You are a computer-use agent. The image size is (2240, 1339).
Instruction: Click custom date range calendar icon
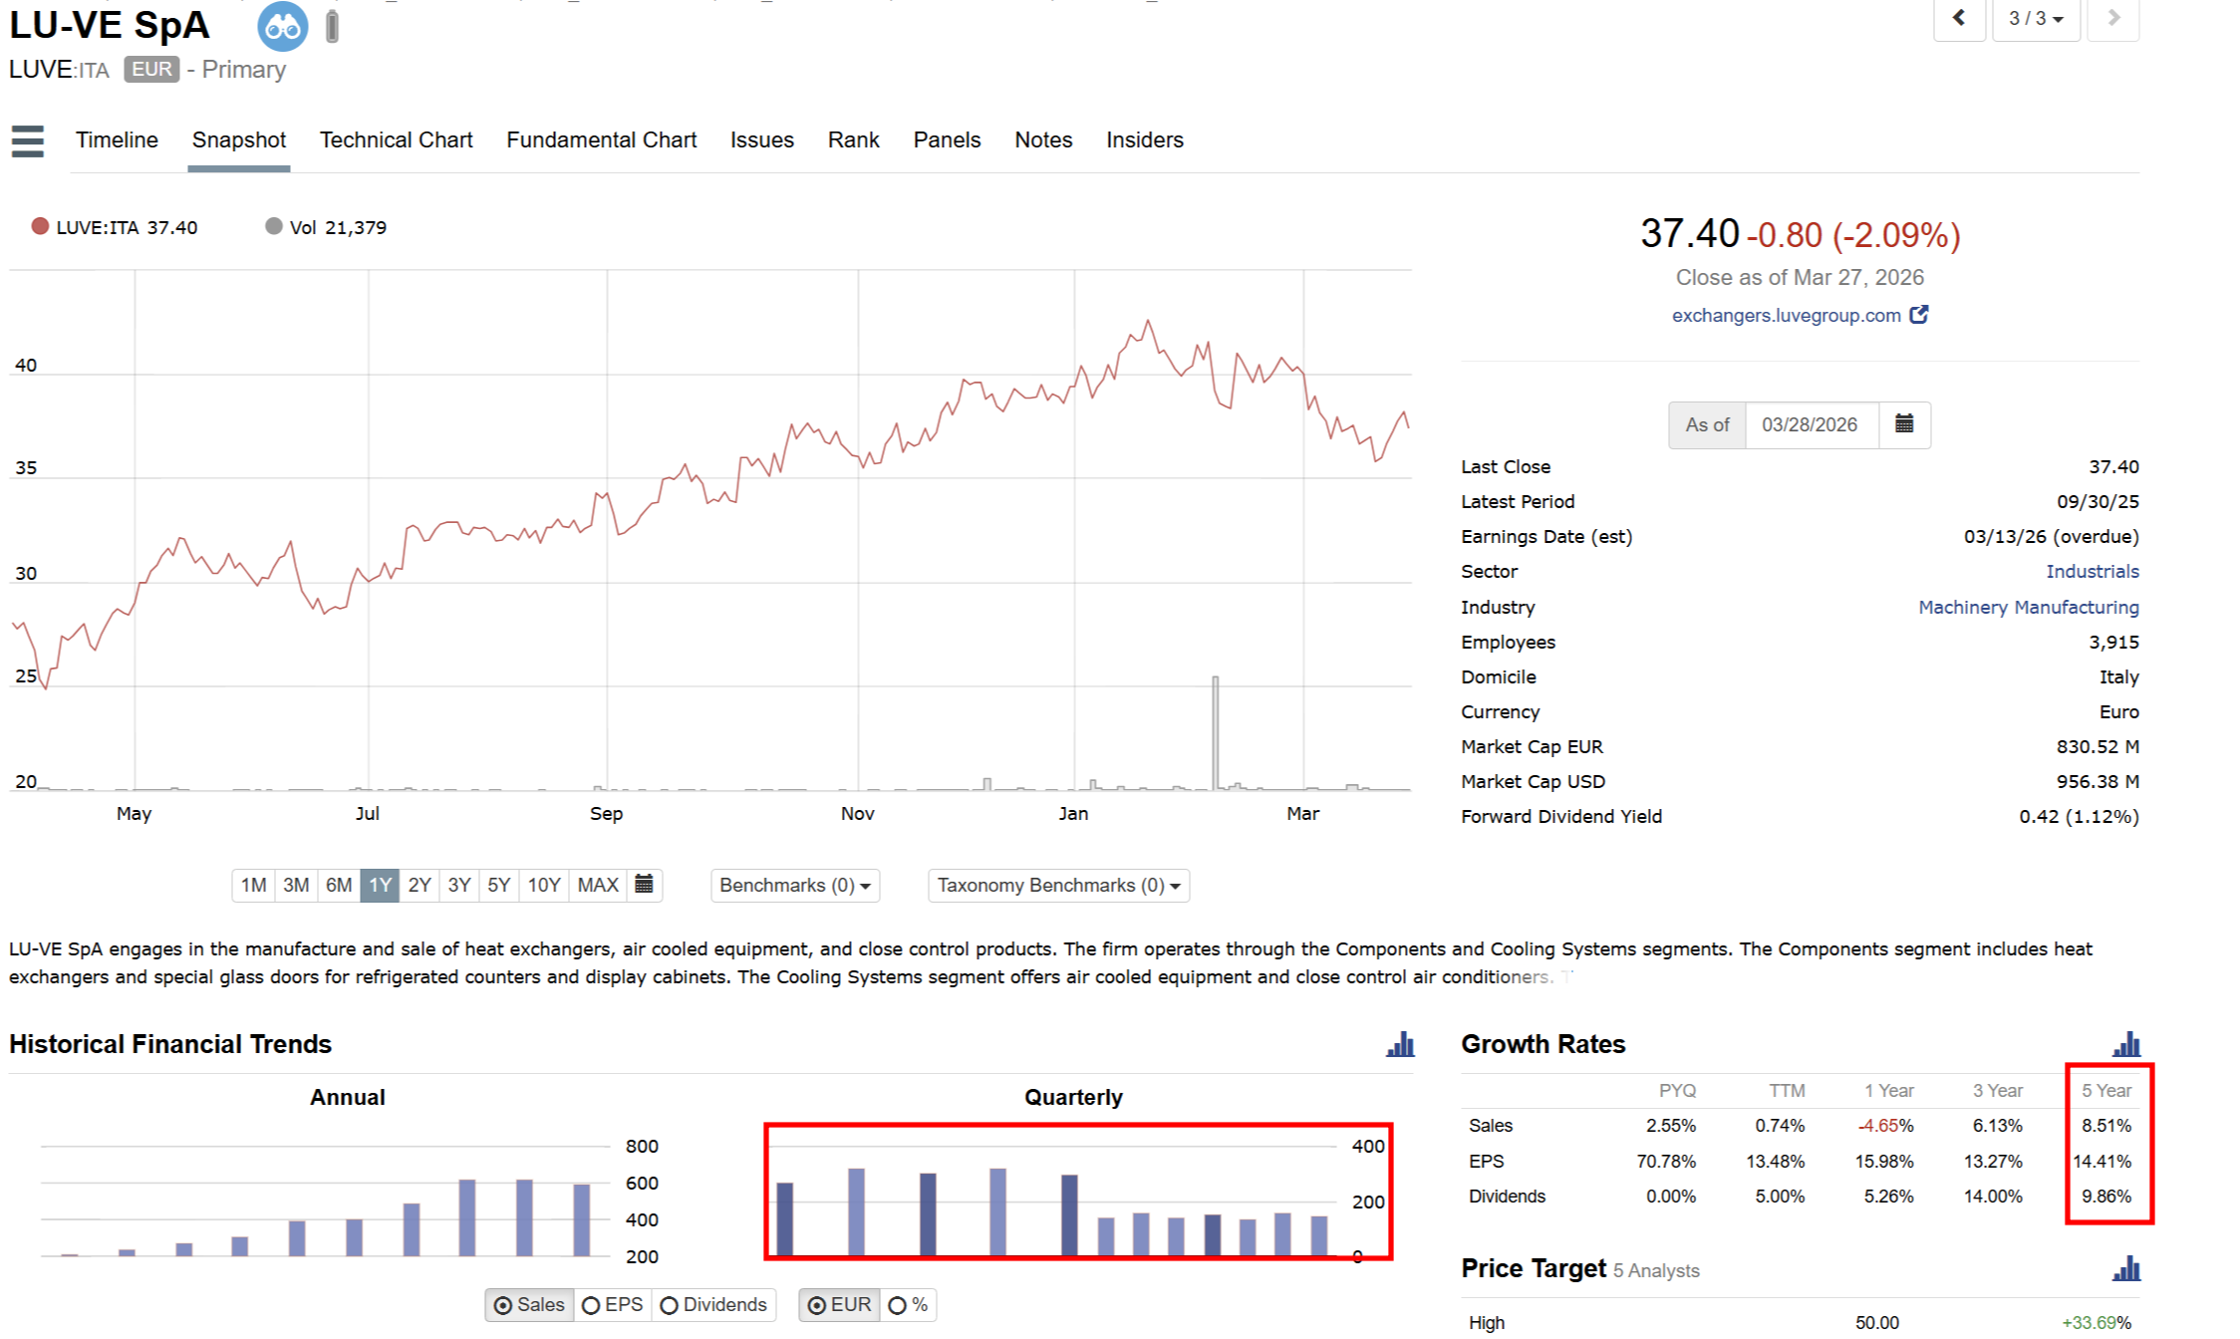pos(644,885)
